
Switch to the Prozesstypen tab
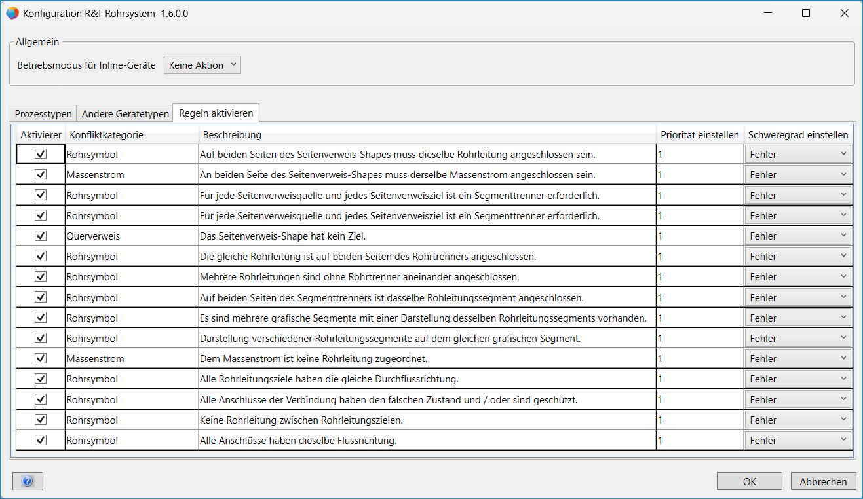(43, 114)
